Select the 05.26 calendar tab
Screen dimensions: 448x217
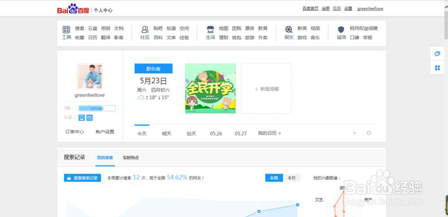point(216,133)
